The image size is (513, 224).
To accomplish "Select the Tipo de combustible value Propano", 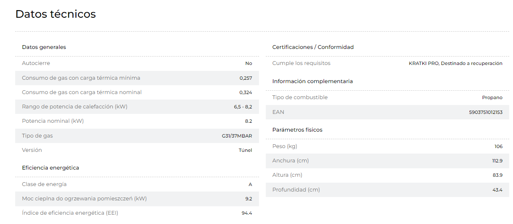I will click(x=492, y=97).
